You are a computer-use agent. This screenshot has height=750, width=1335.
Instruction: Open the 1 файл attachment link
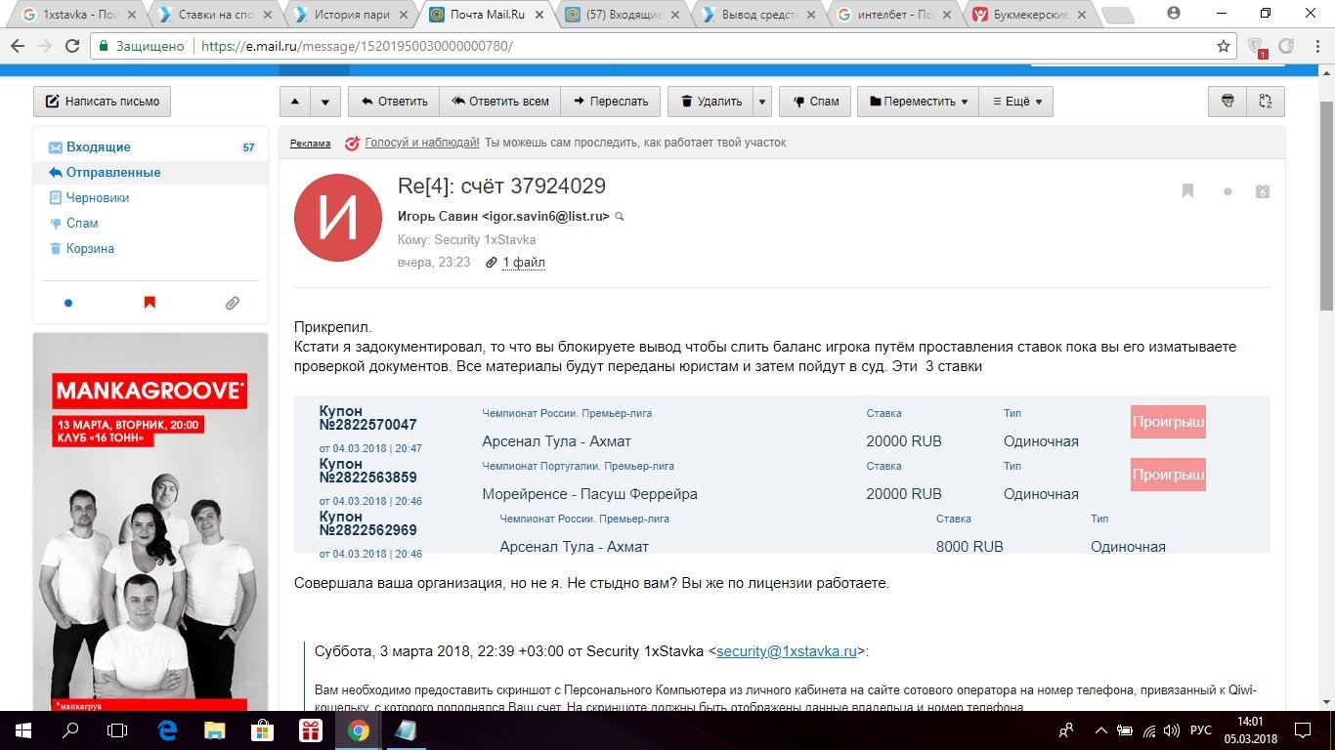coord(523,263)
